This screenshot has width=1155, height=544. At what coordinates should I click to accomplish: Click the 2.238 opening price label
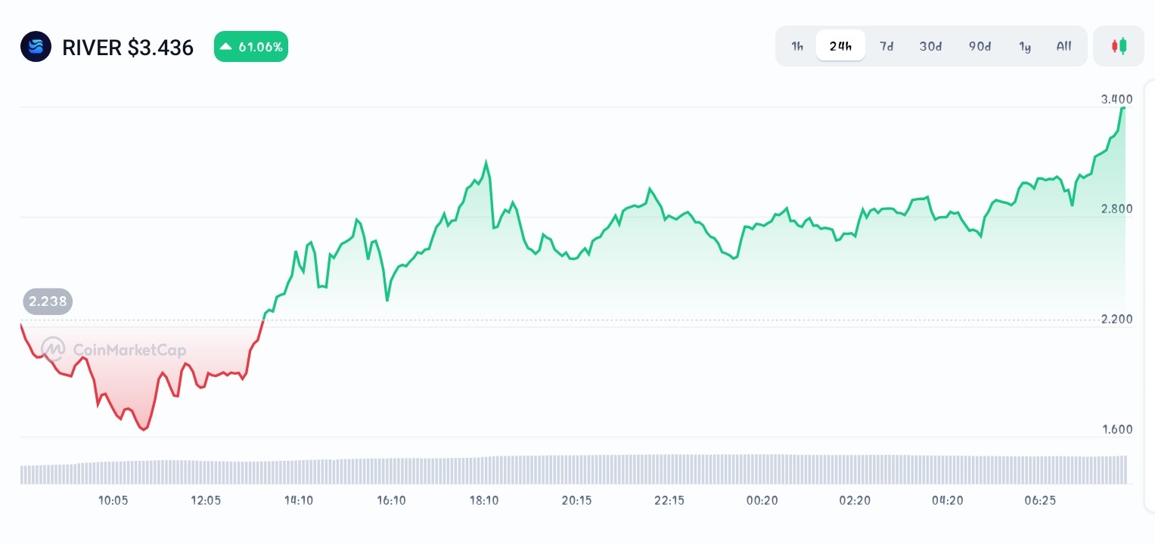tap(48, 302)
